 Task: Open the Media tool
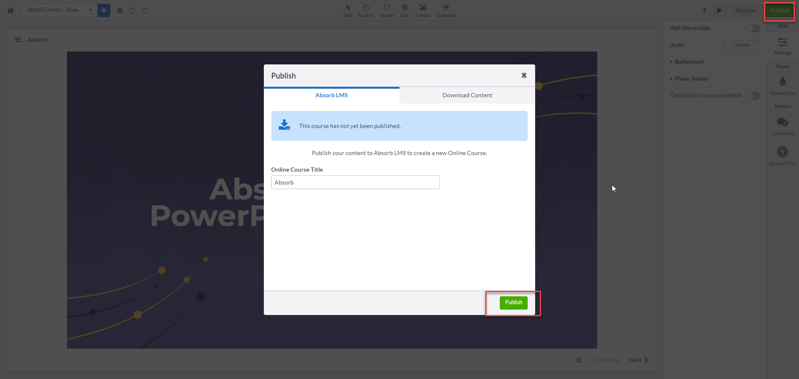click(x=423, y=10)
